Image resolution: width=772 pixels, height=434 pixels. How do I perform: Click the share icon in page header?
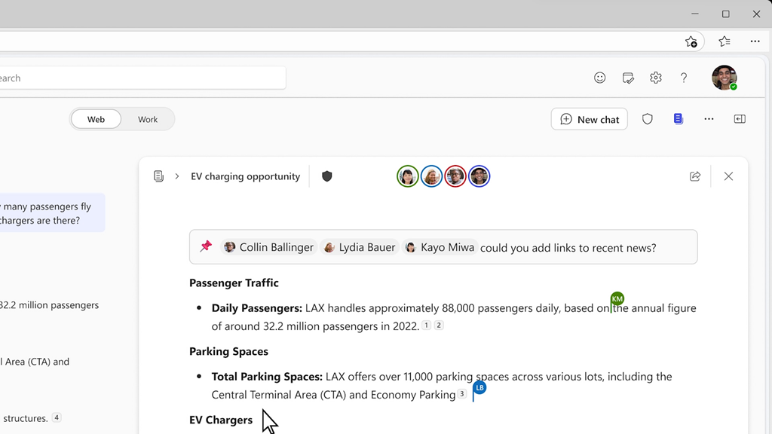pos(695,176)
